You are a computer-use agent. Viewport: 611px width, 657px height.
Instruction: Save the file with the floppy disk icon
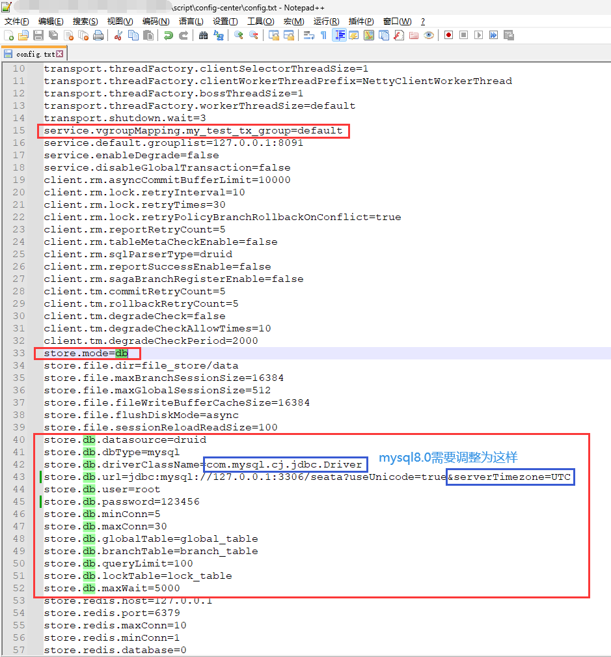pyautogui.click(x=38, y=35)
